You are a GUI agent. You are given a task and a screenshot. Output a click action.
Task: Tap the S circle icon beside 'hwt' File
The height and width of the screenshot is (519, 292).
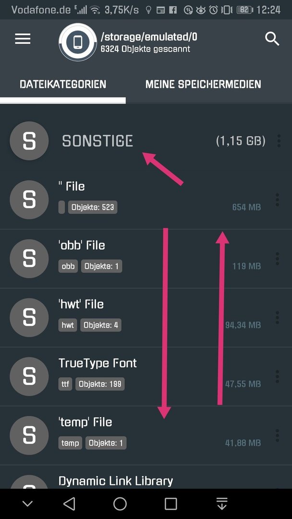(29, 318)
